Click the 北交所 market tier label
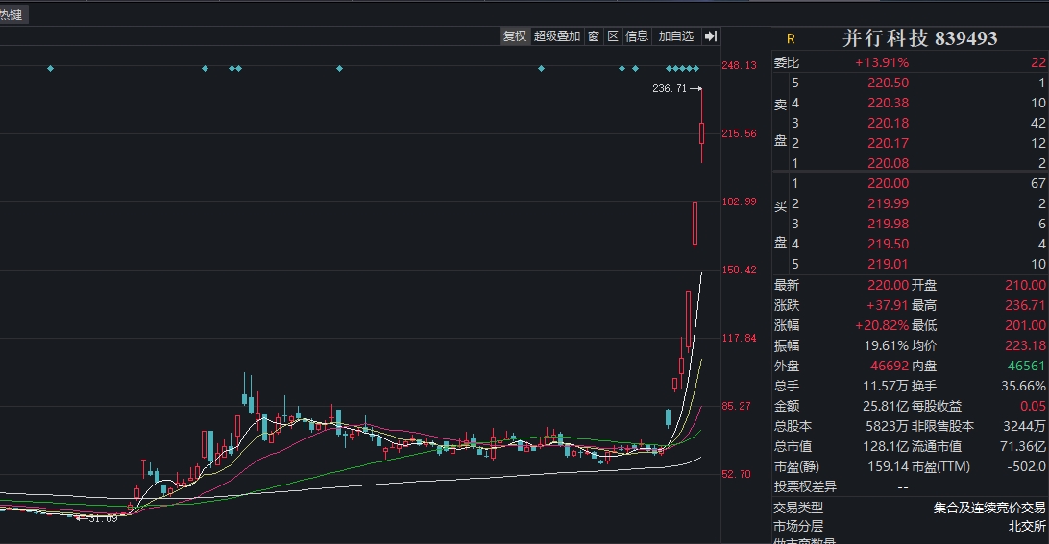 click(1027, 526)
